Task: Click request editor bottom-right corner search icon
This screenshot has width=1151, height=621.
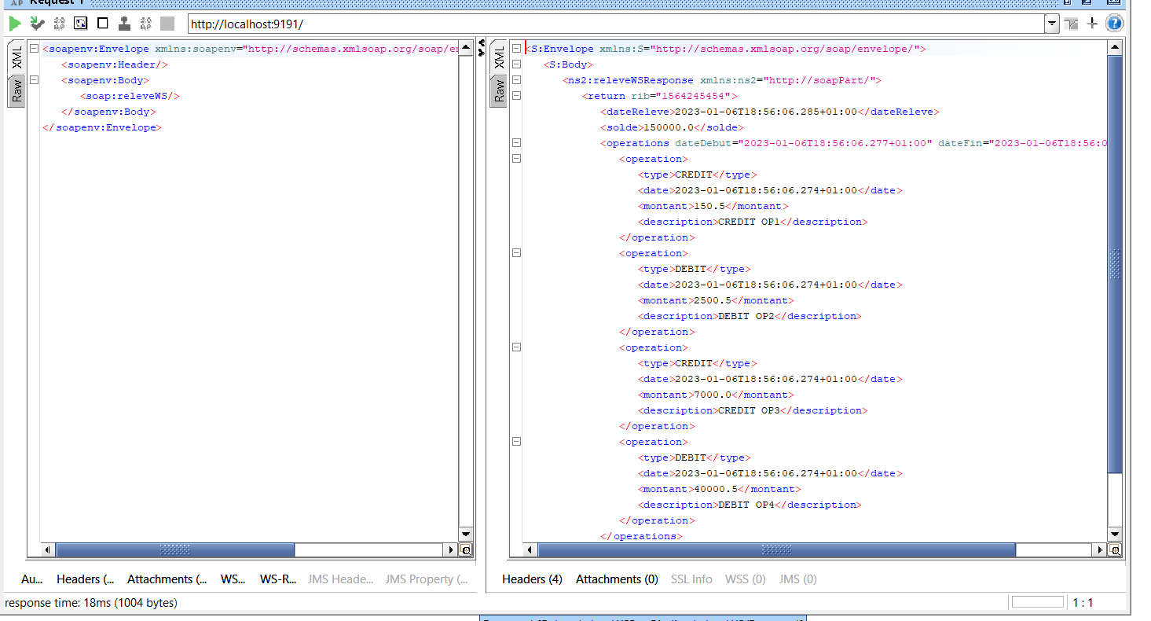Action: coord(466,550)
